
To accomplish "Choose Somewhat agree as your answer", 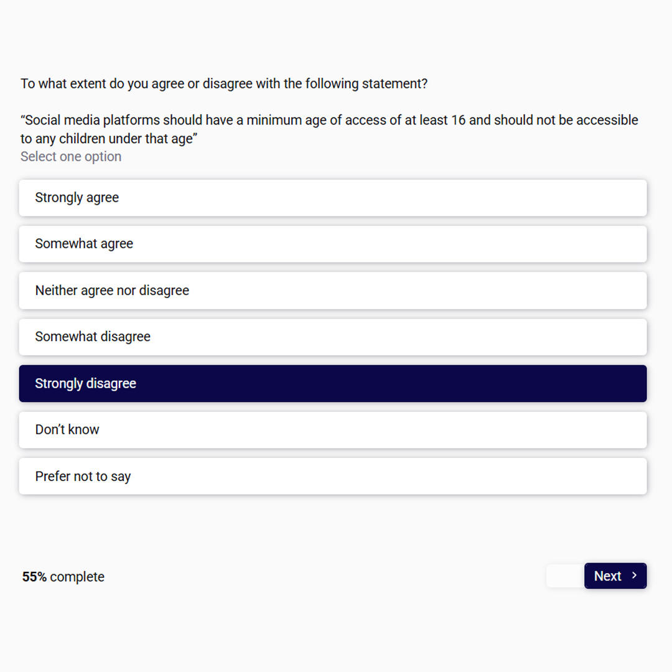I will pos(332,244).
